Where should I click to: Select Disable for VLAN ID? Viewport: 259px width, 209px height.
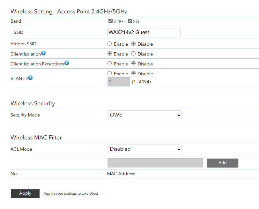[133, 73]
